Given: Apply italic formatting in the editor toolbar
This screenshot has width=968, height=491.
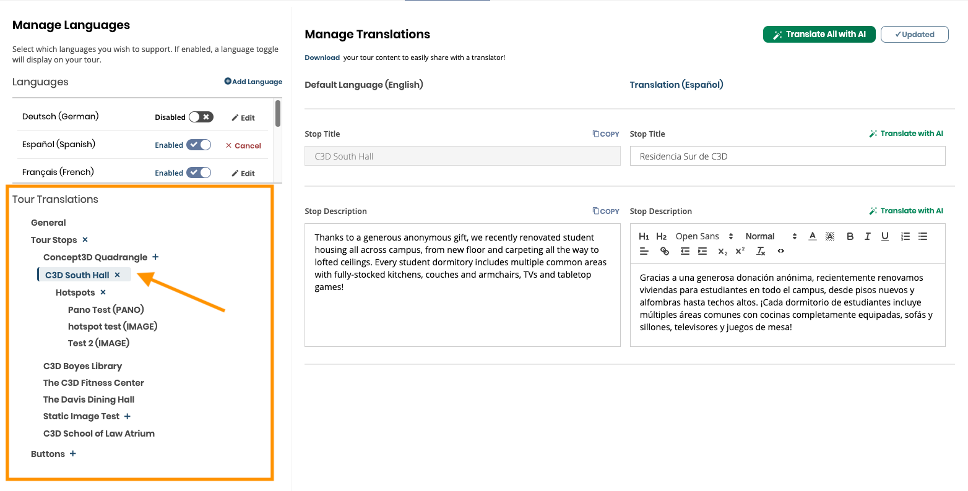Looking at the screenshot, I should click(x=867, y=236).
